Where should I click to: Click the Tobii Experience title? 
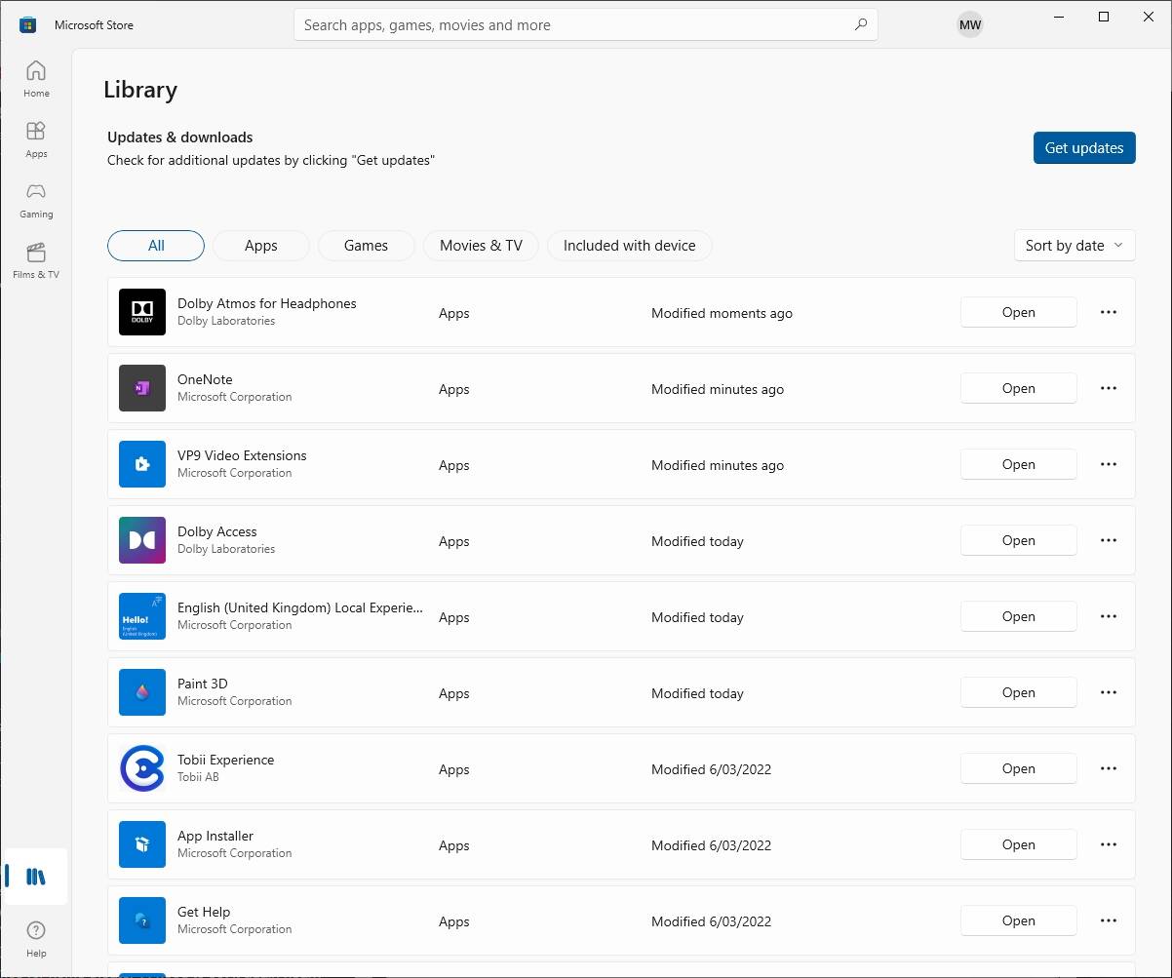pos(226,760)
